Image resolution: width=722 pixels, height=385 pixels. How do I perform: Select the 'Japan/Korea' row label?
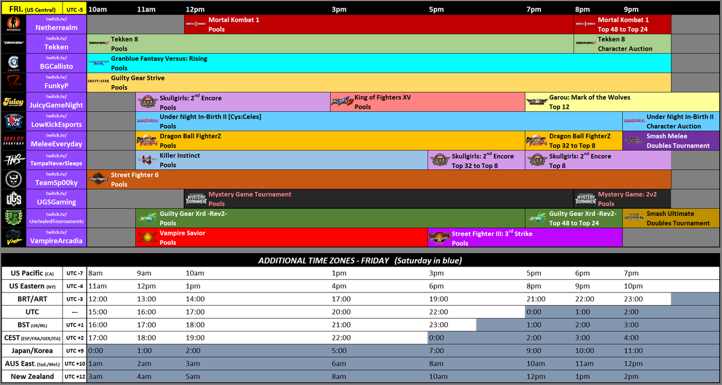pyautogui.click(x=32, y=351)
